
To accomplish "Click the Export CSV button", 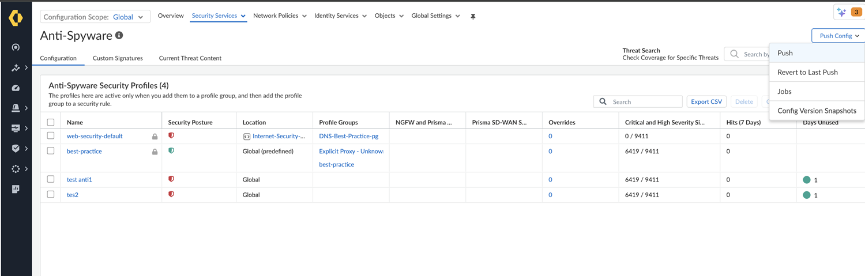I will [x=706, y=102].
